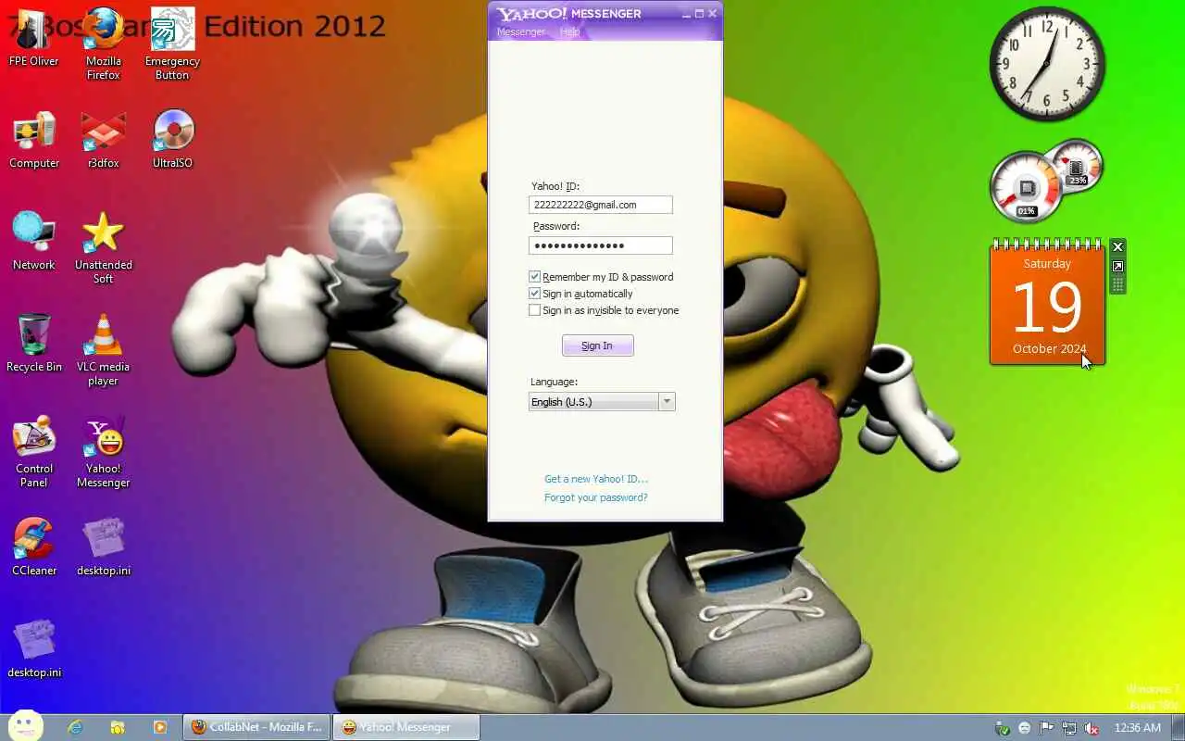Open the FPE Oliver desktop icon

[x=33, y=39]
